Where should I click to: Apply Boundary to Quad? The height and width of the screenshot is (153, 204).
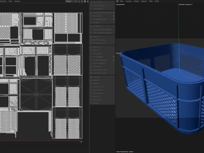(x=102, y=73)
